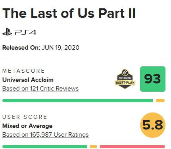Click the release date JUN 19, 2020

[x=61, y=48]
